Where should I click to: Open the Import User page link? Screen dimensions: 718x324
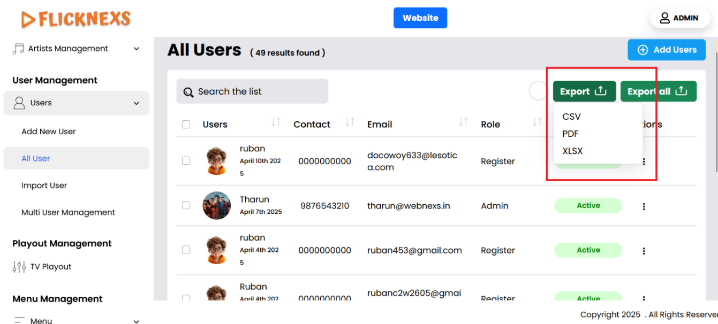[44, 186]
